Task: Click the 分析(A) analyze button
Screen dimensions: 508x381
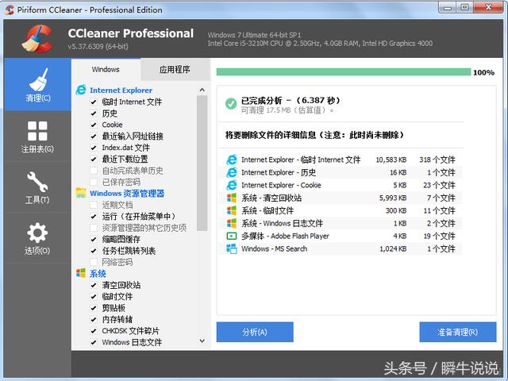Action: pyautogui.click(x=255, y=332)
